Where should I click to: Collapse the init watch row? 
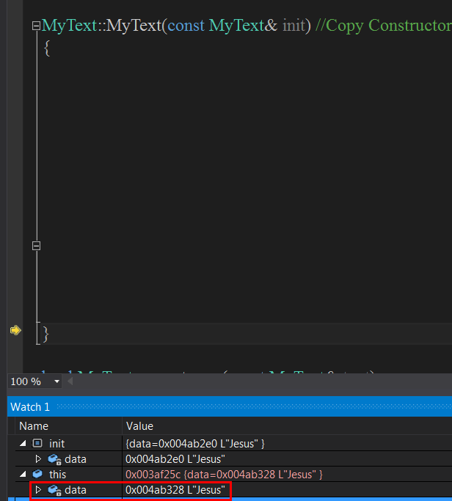23,443
